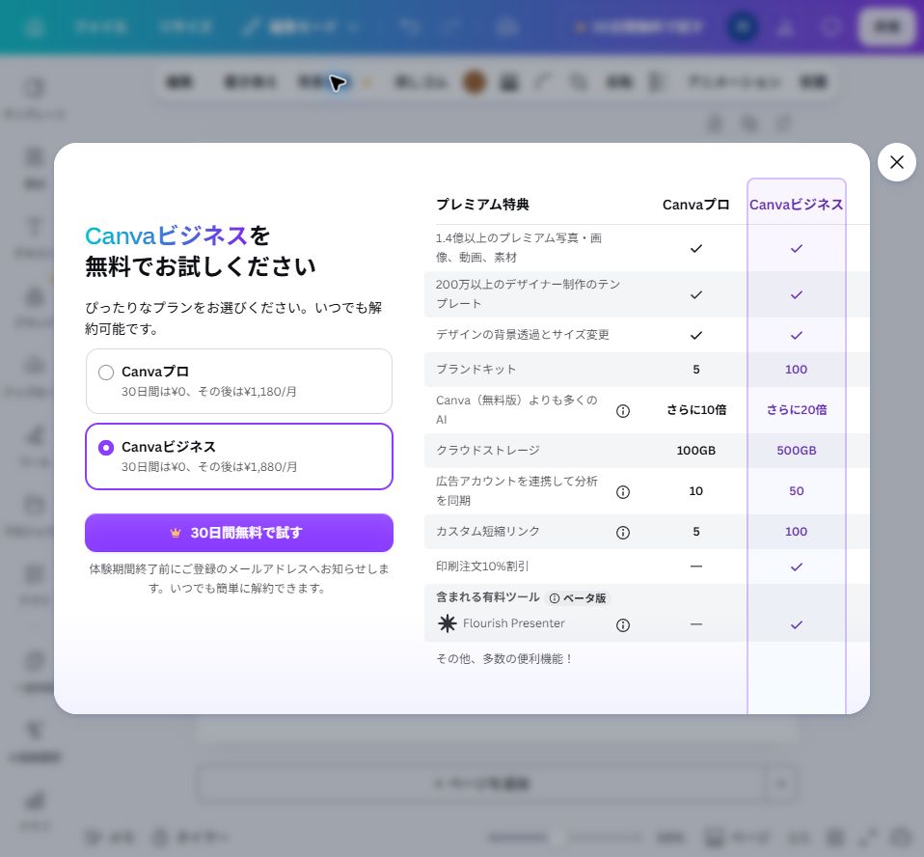The height and width of the screenshot is (857, 924).
Task: Click ぴったりなプランをお選びください description text
Action: (233, 318)
